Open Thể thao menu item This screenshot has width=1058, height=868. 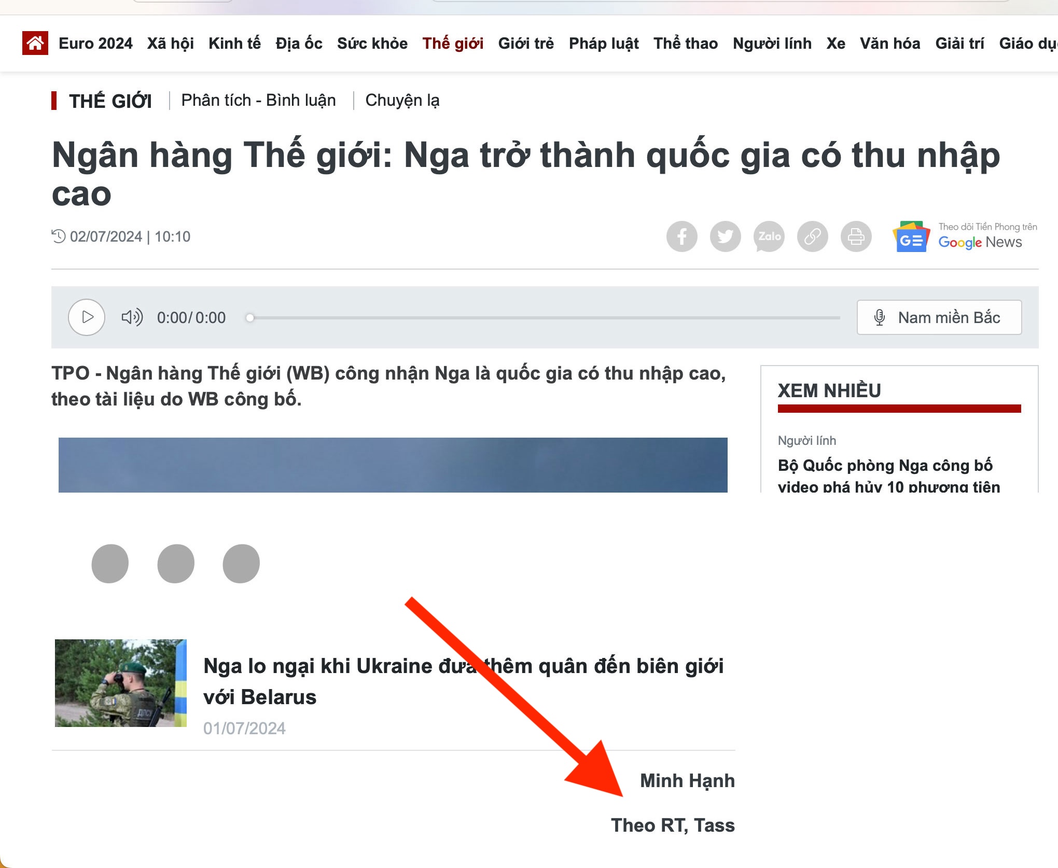coord(685,44)
